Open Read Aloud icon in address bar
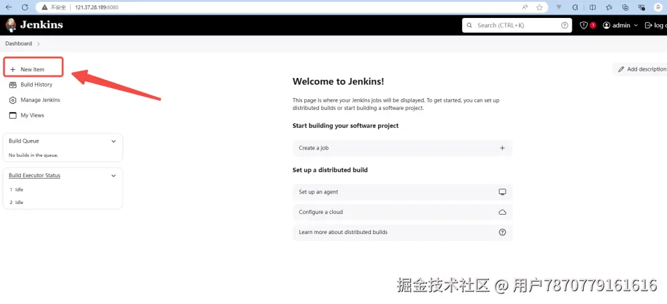 [525, 7]
